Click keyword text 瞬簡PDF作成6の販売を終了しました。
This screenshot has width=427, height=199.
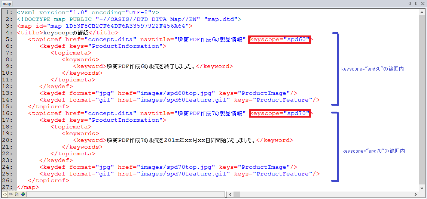pyautogui.click(x=150, y=66)
